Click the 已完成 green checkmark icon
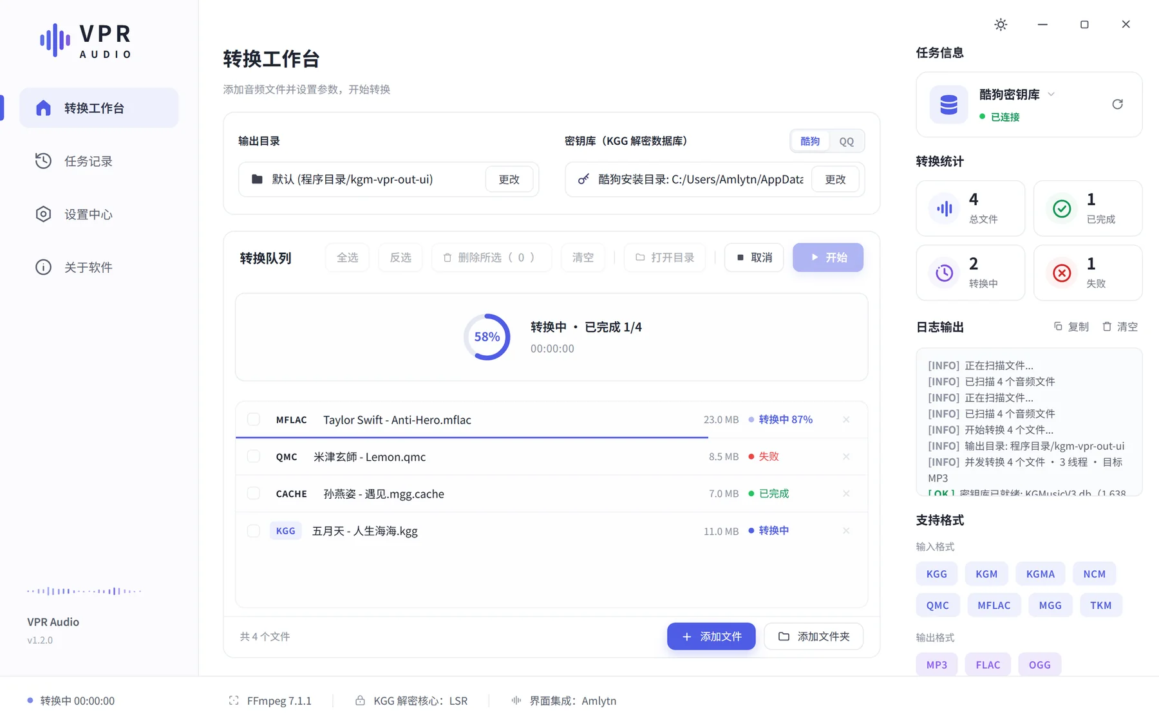This screenshot has width=1159, height=724. point(1062,209)
